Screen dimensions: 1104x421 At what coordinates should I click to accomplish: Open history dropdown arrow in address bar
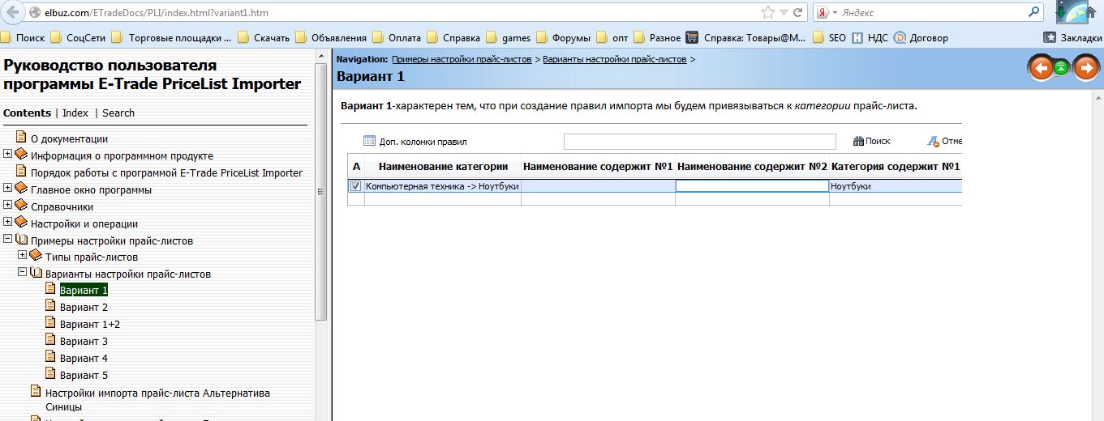point(783,13)
